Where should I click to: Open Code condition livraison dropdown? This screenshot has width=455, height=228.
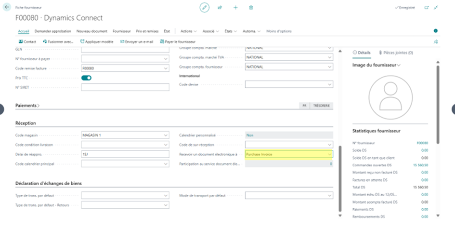tap(166, 145)
